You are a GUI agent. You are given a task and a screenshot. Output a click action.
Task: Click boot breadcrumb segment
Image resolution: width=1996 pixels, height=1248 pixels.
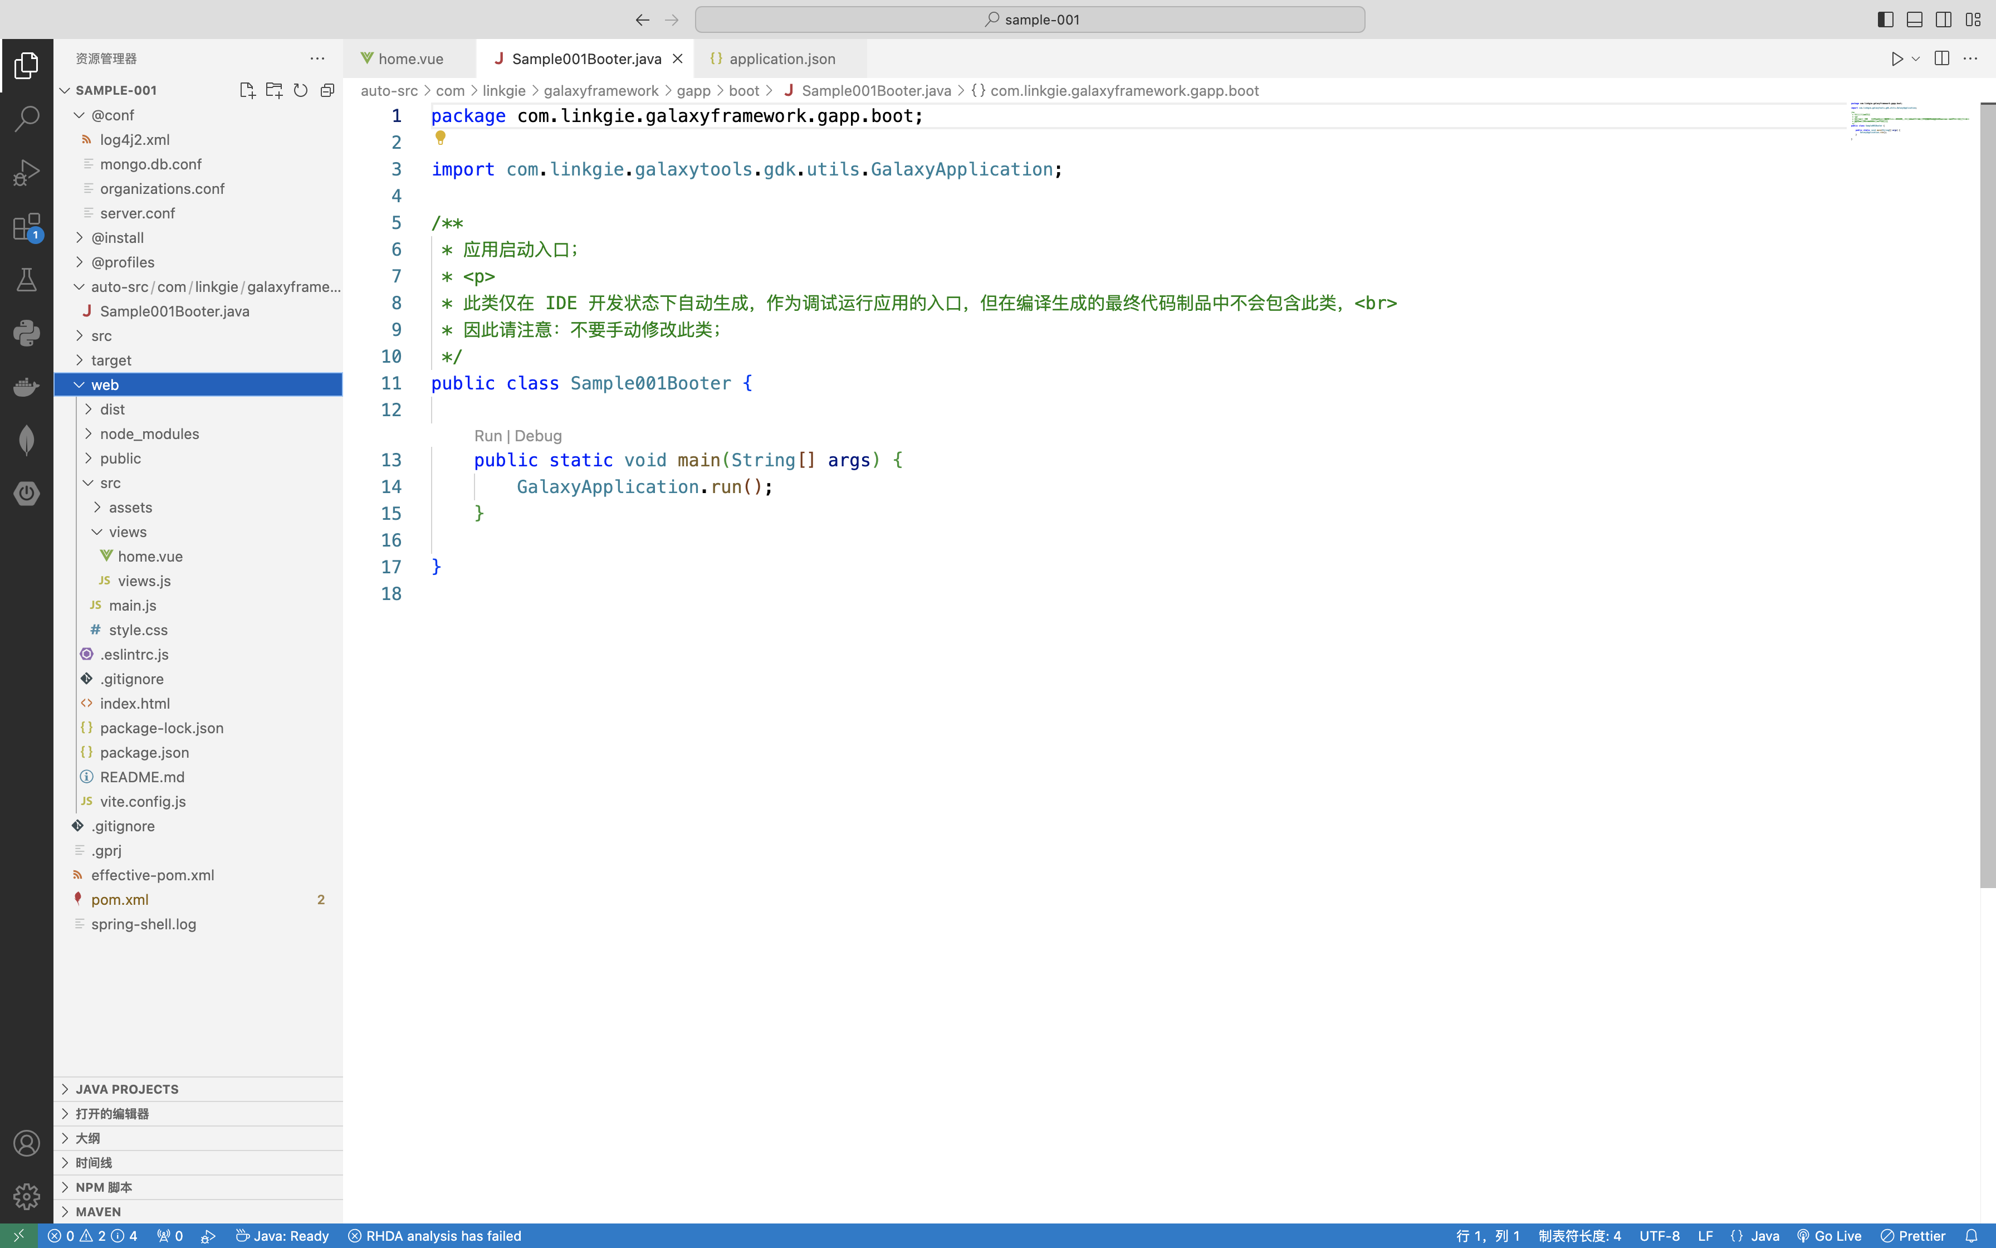point(743,91)
